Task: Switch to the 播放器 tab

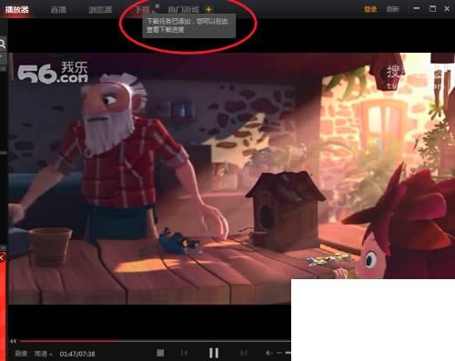Action: (x=16, y=9)
